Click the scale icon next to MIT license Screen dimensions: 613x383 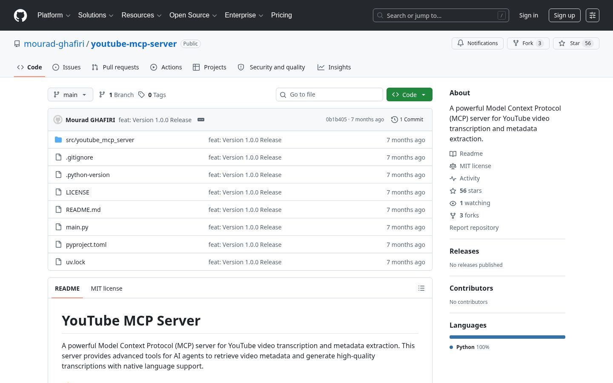coord(453,166)
